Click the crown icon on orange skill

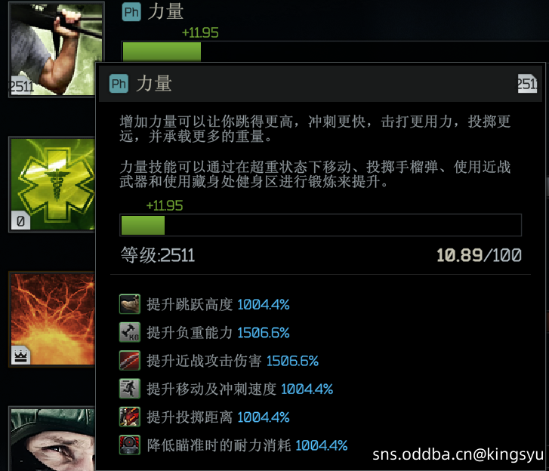click(20, 356)
